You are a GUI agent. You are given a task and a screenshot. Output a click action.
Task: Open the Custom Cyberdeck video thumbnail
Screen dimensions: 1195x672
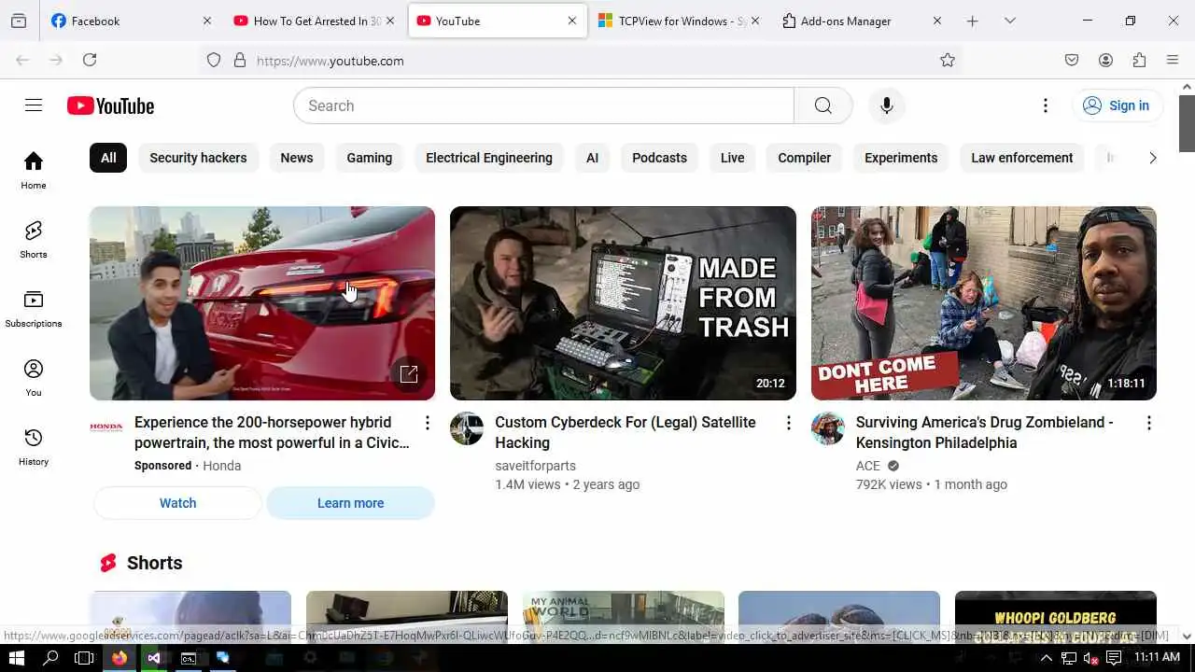pos(623,303)
